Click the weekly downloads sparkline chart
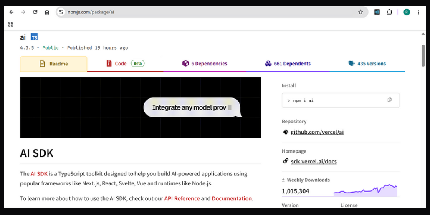 (x=365, y=190)
